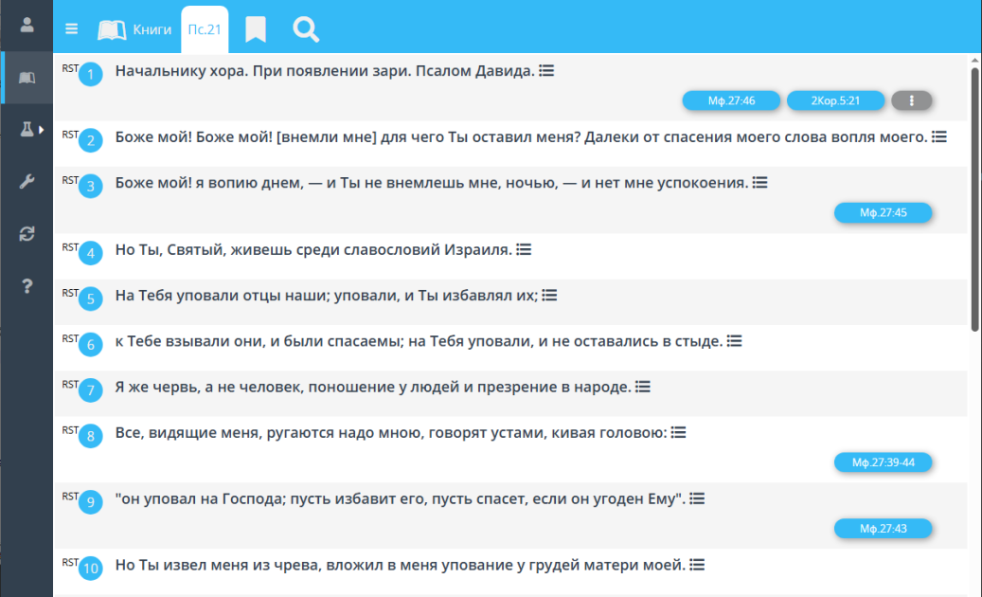Click the vertical scrollbar on the right edge
The height and width of the screenshot is (597, 982).
(x=974, y=201)
